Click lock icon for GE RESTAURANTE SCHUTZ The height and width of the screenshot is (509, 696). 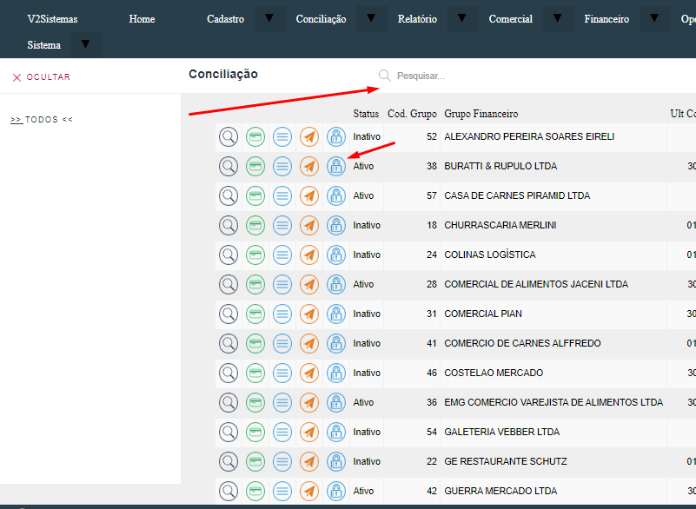click(336, 461)
